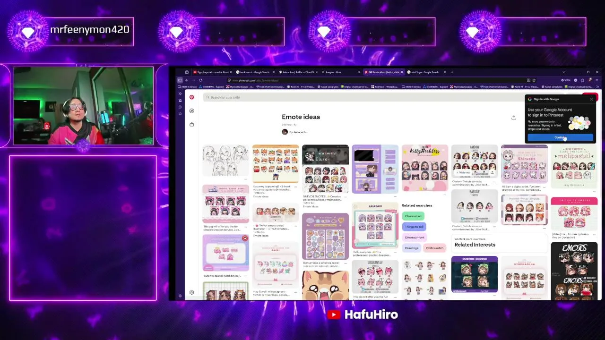Open the Amoow emotes pin

(x=475, y=162)
